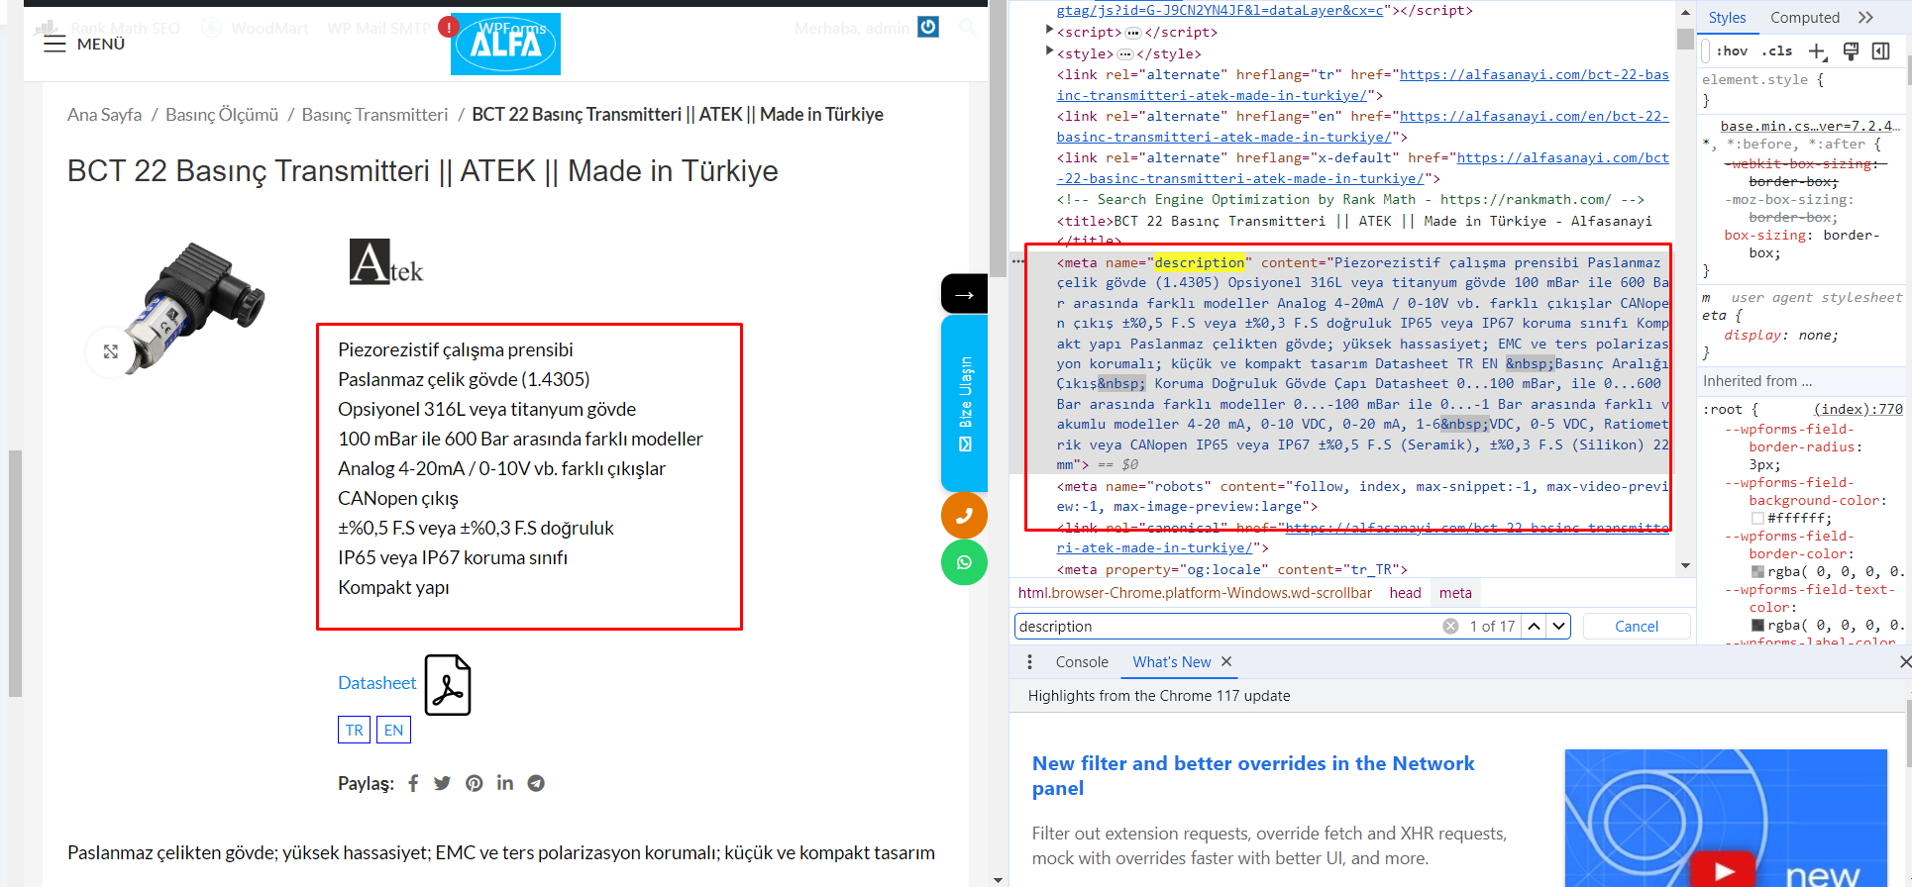Switch to the Computed tab
This screenshot has width=1912, height=887.
point(1805,18)
